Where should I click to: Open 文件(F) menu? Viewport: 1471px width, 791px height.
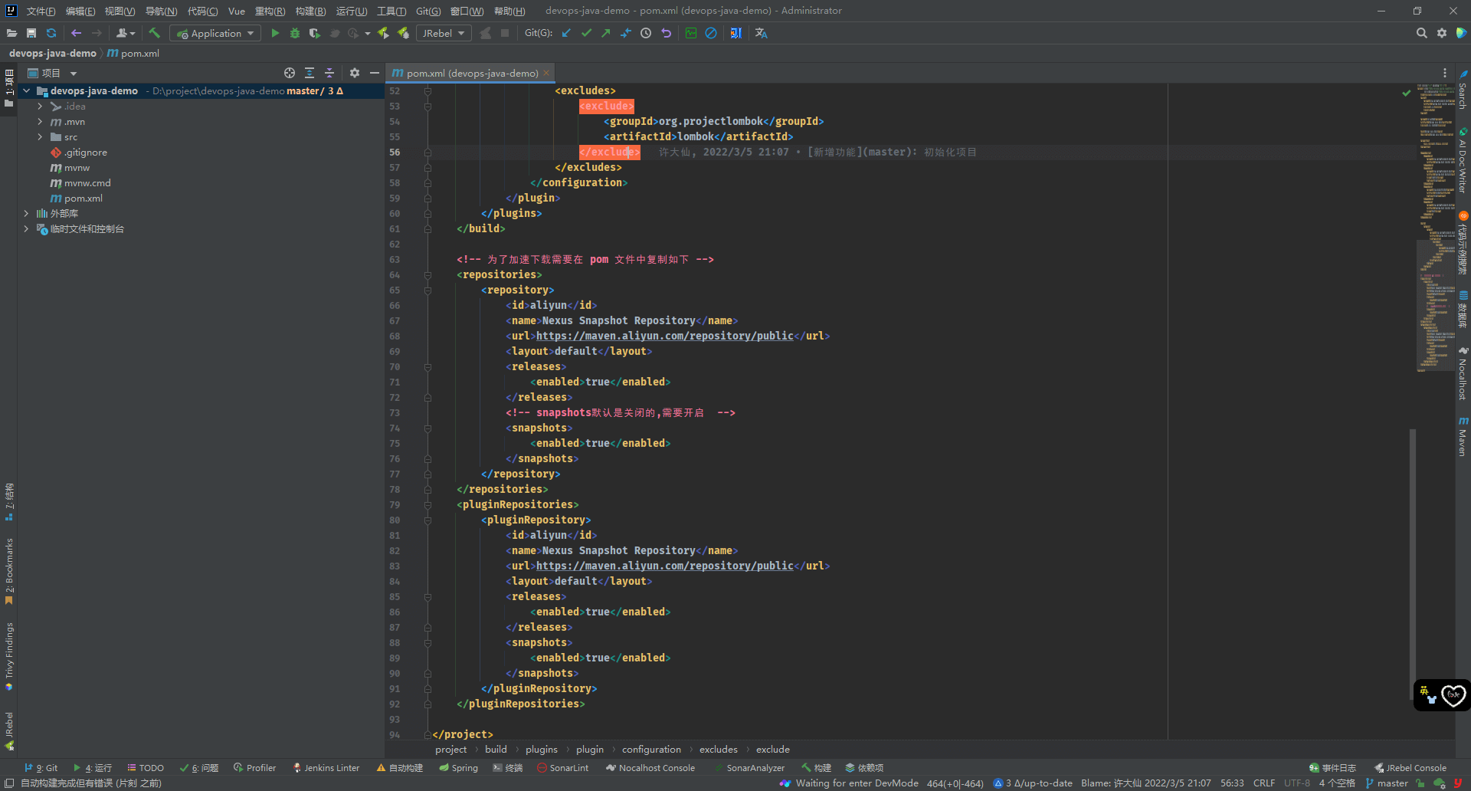point(41,11)
